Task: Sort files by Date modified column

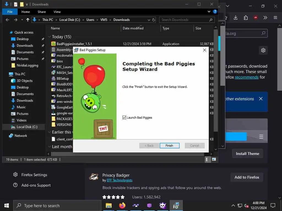Action: point(133,28)
